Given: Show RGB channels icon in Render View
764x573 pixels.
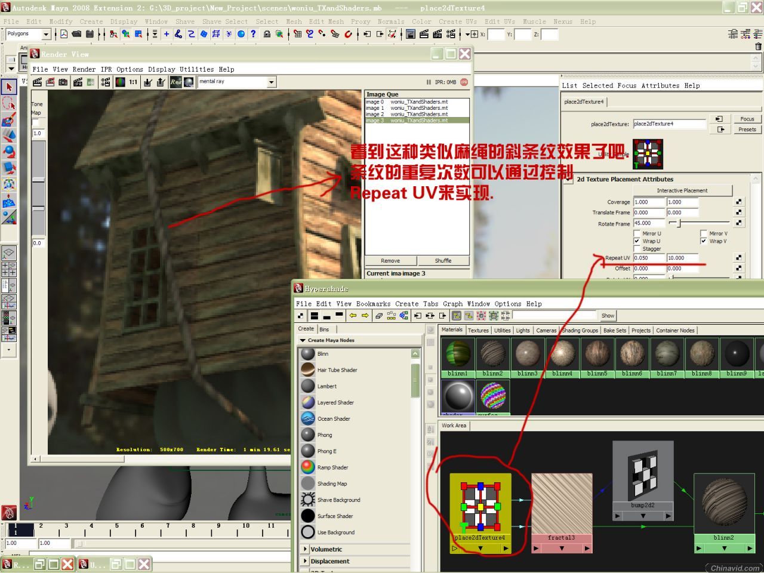Looking at the screenshot, I should (x=121, y=82).
